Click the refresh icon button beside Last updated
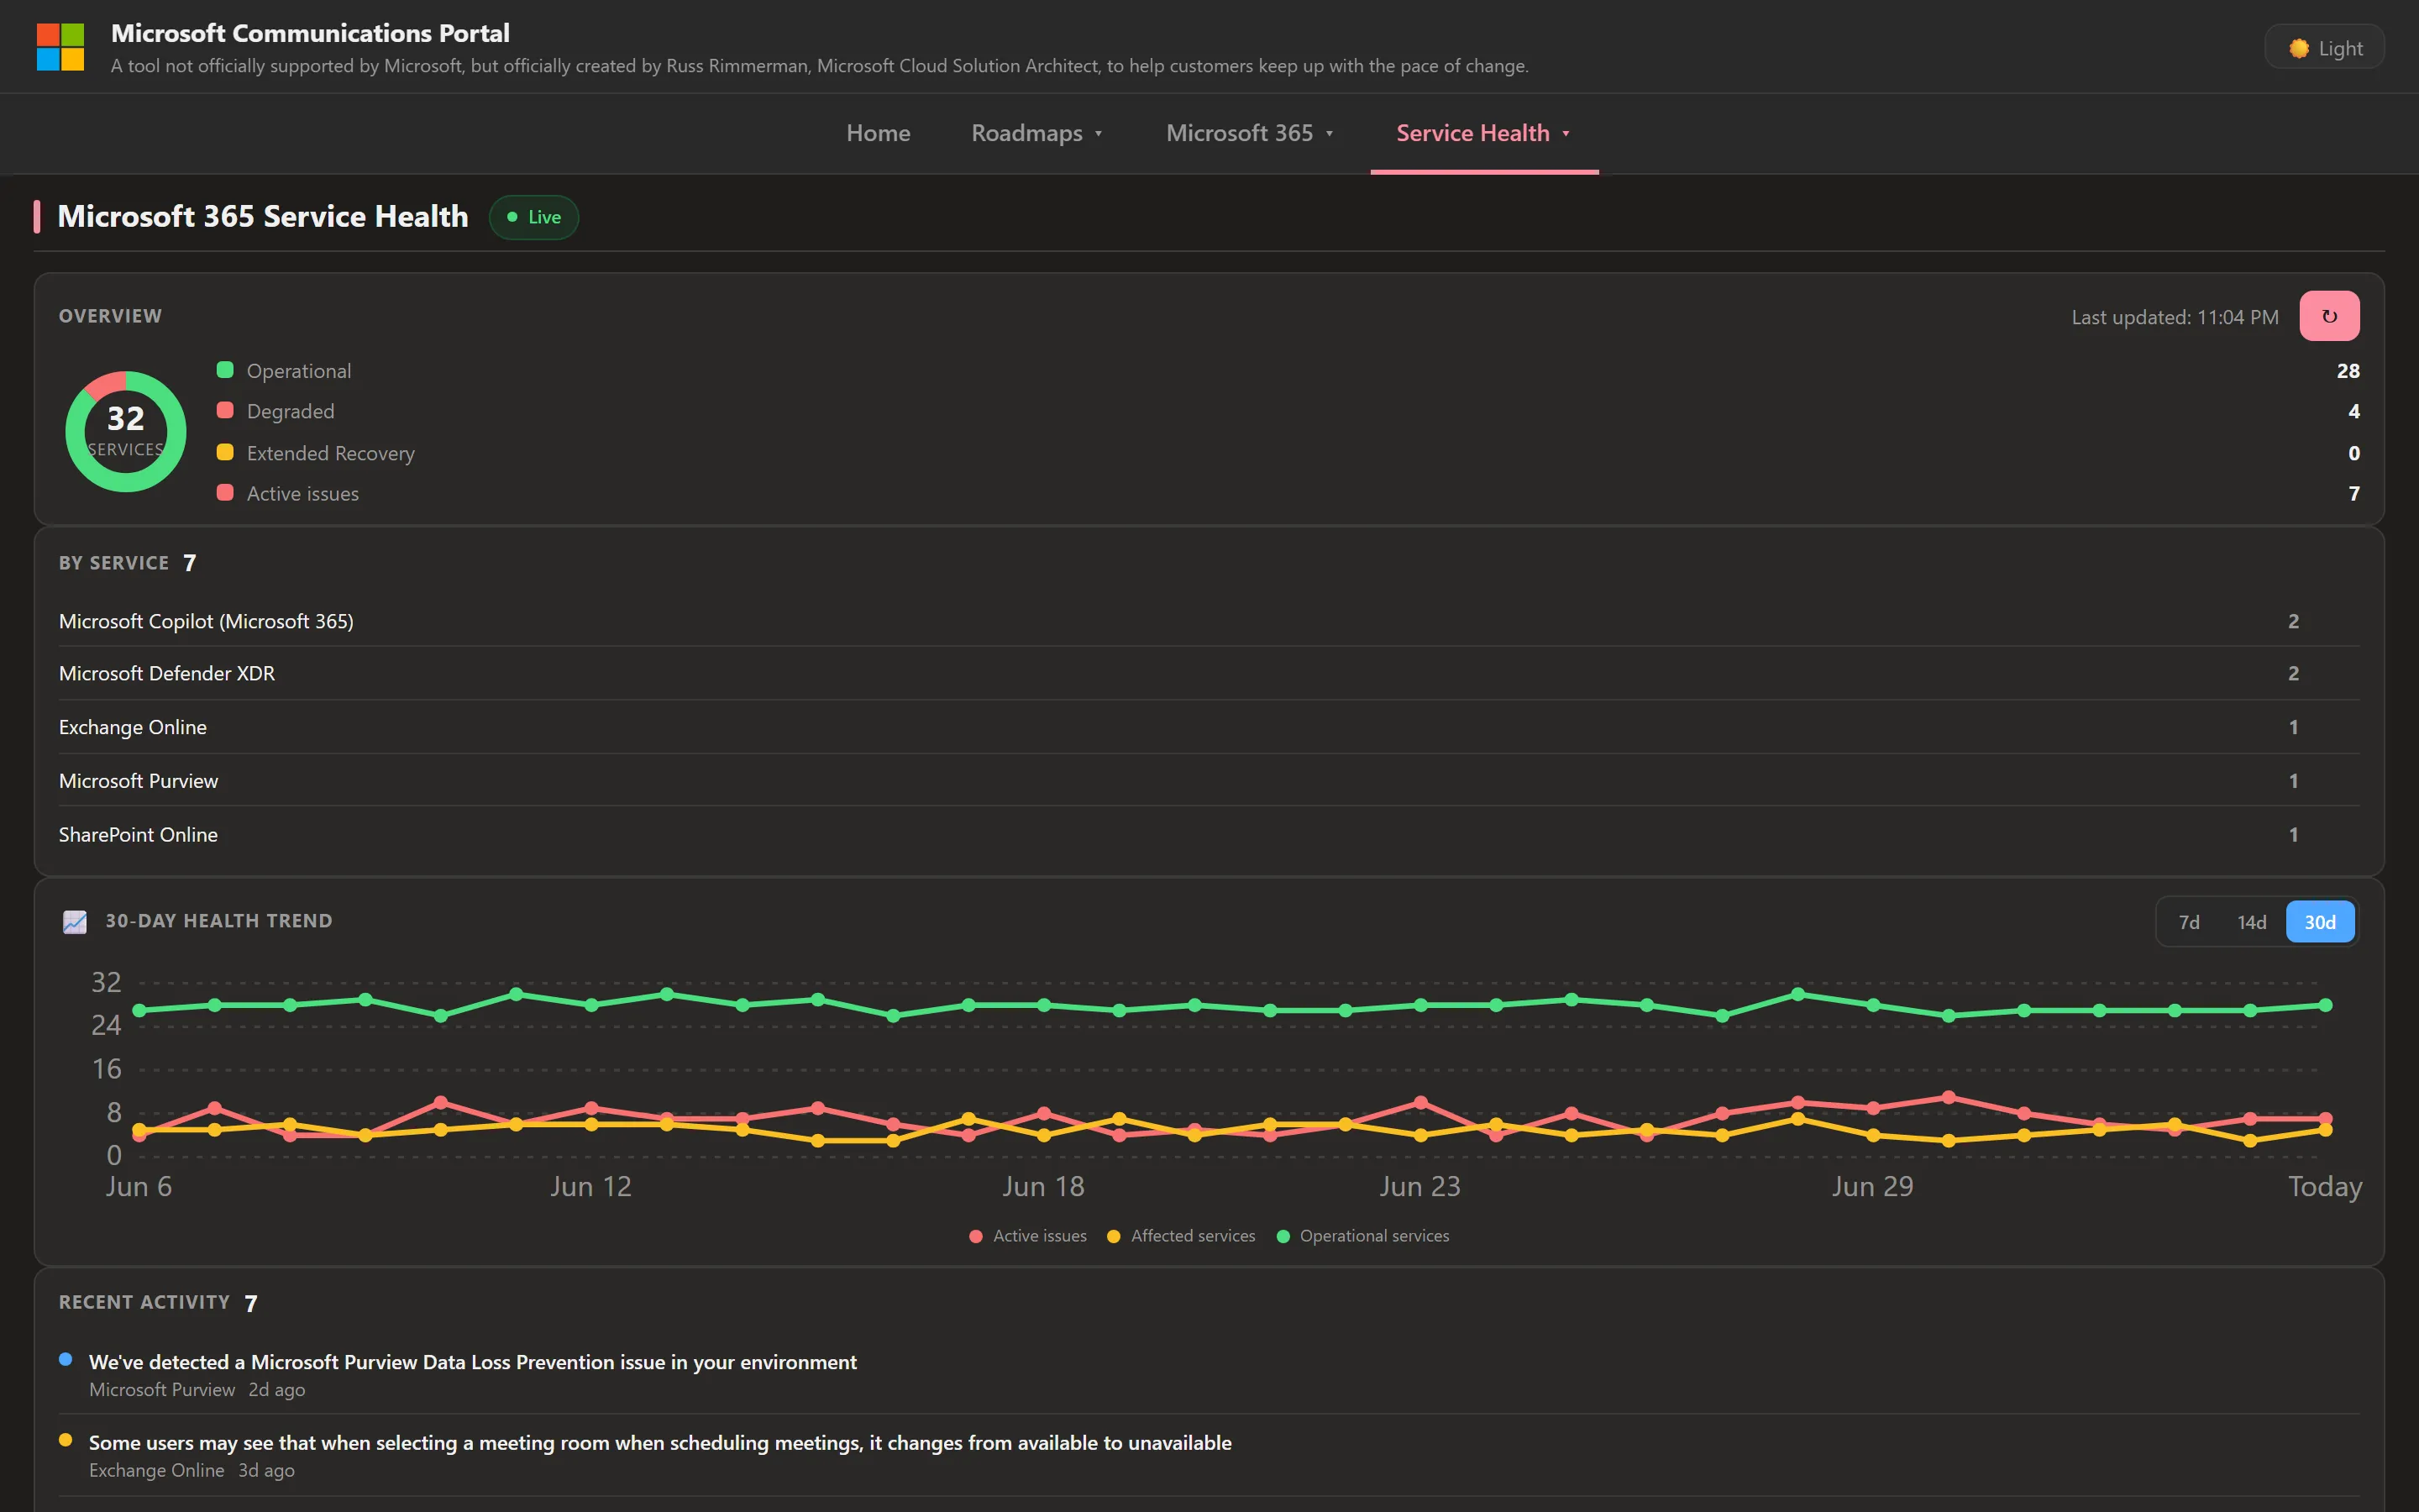This screenshot has width=2419, height=1512. click(x=2329, y=316)
